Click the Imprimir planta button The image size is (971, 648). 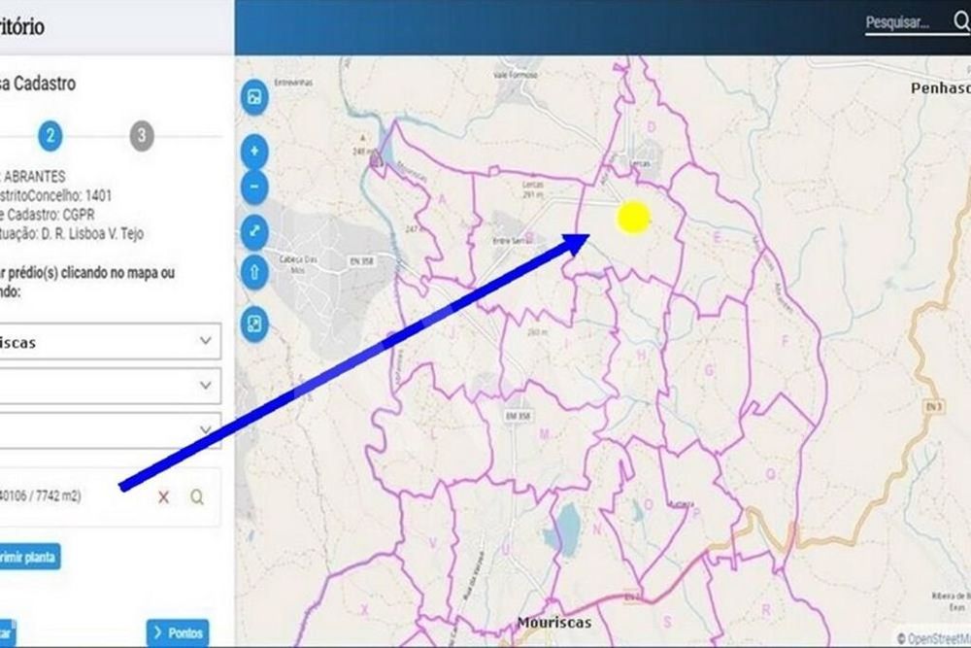coord(30,557)
